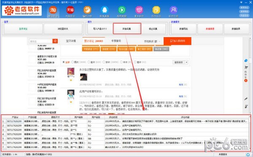Open the product priced ¥24.00 in sidebar
The width and height of the screenshot is (253, 157).
point(43,73)
